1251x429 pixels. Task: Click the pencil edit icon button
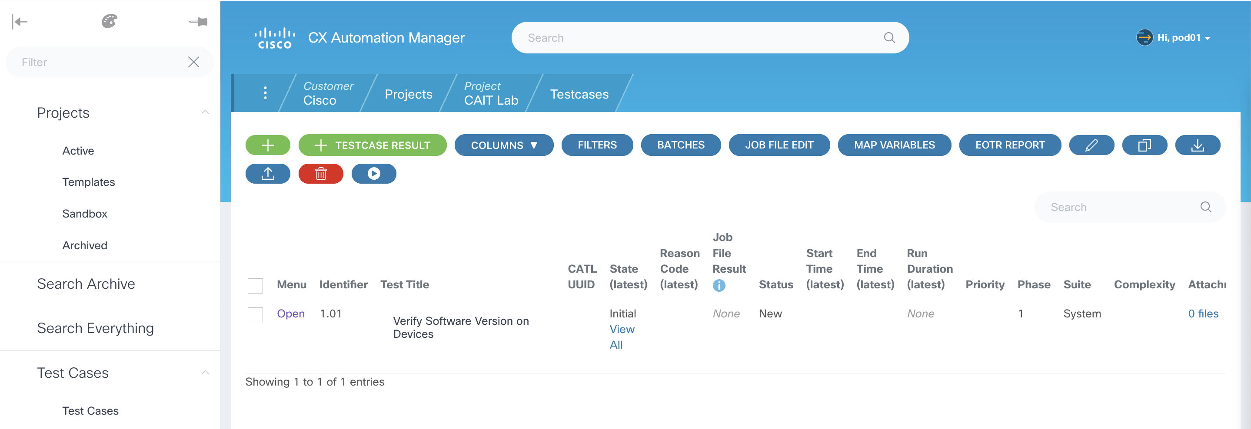tap(1091, 145)
